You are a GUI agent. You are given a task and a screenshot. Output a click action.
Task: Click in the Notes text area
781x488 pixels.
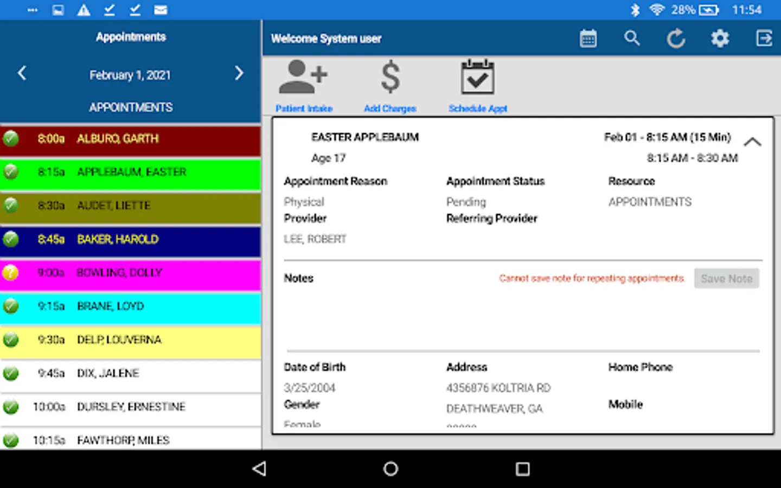point(523,319)
